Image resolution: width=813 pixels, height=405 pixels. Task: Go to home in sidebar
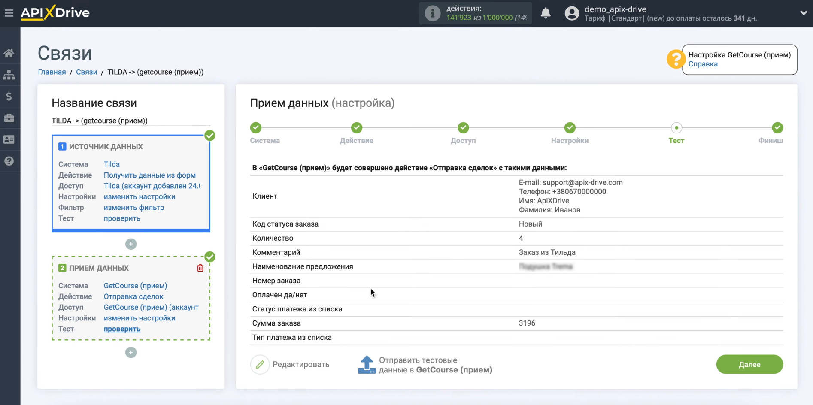pos(9,53)
